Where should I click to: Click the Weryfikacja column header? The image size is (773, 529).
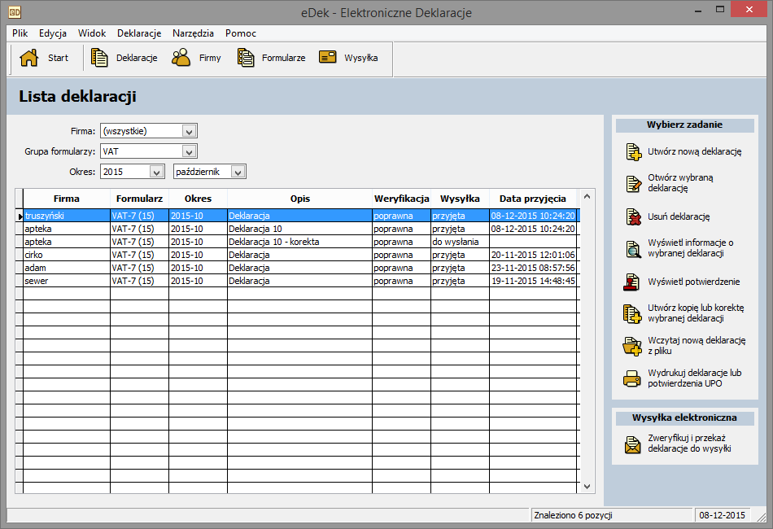click(402, 199)
